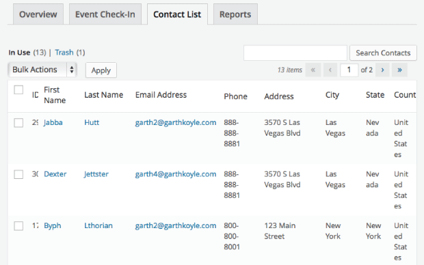Click Dexter's 888-888-8881 phone cell

pyautogui.click(x=232, y=185)
